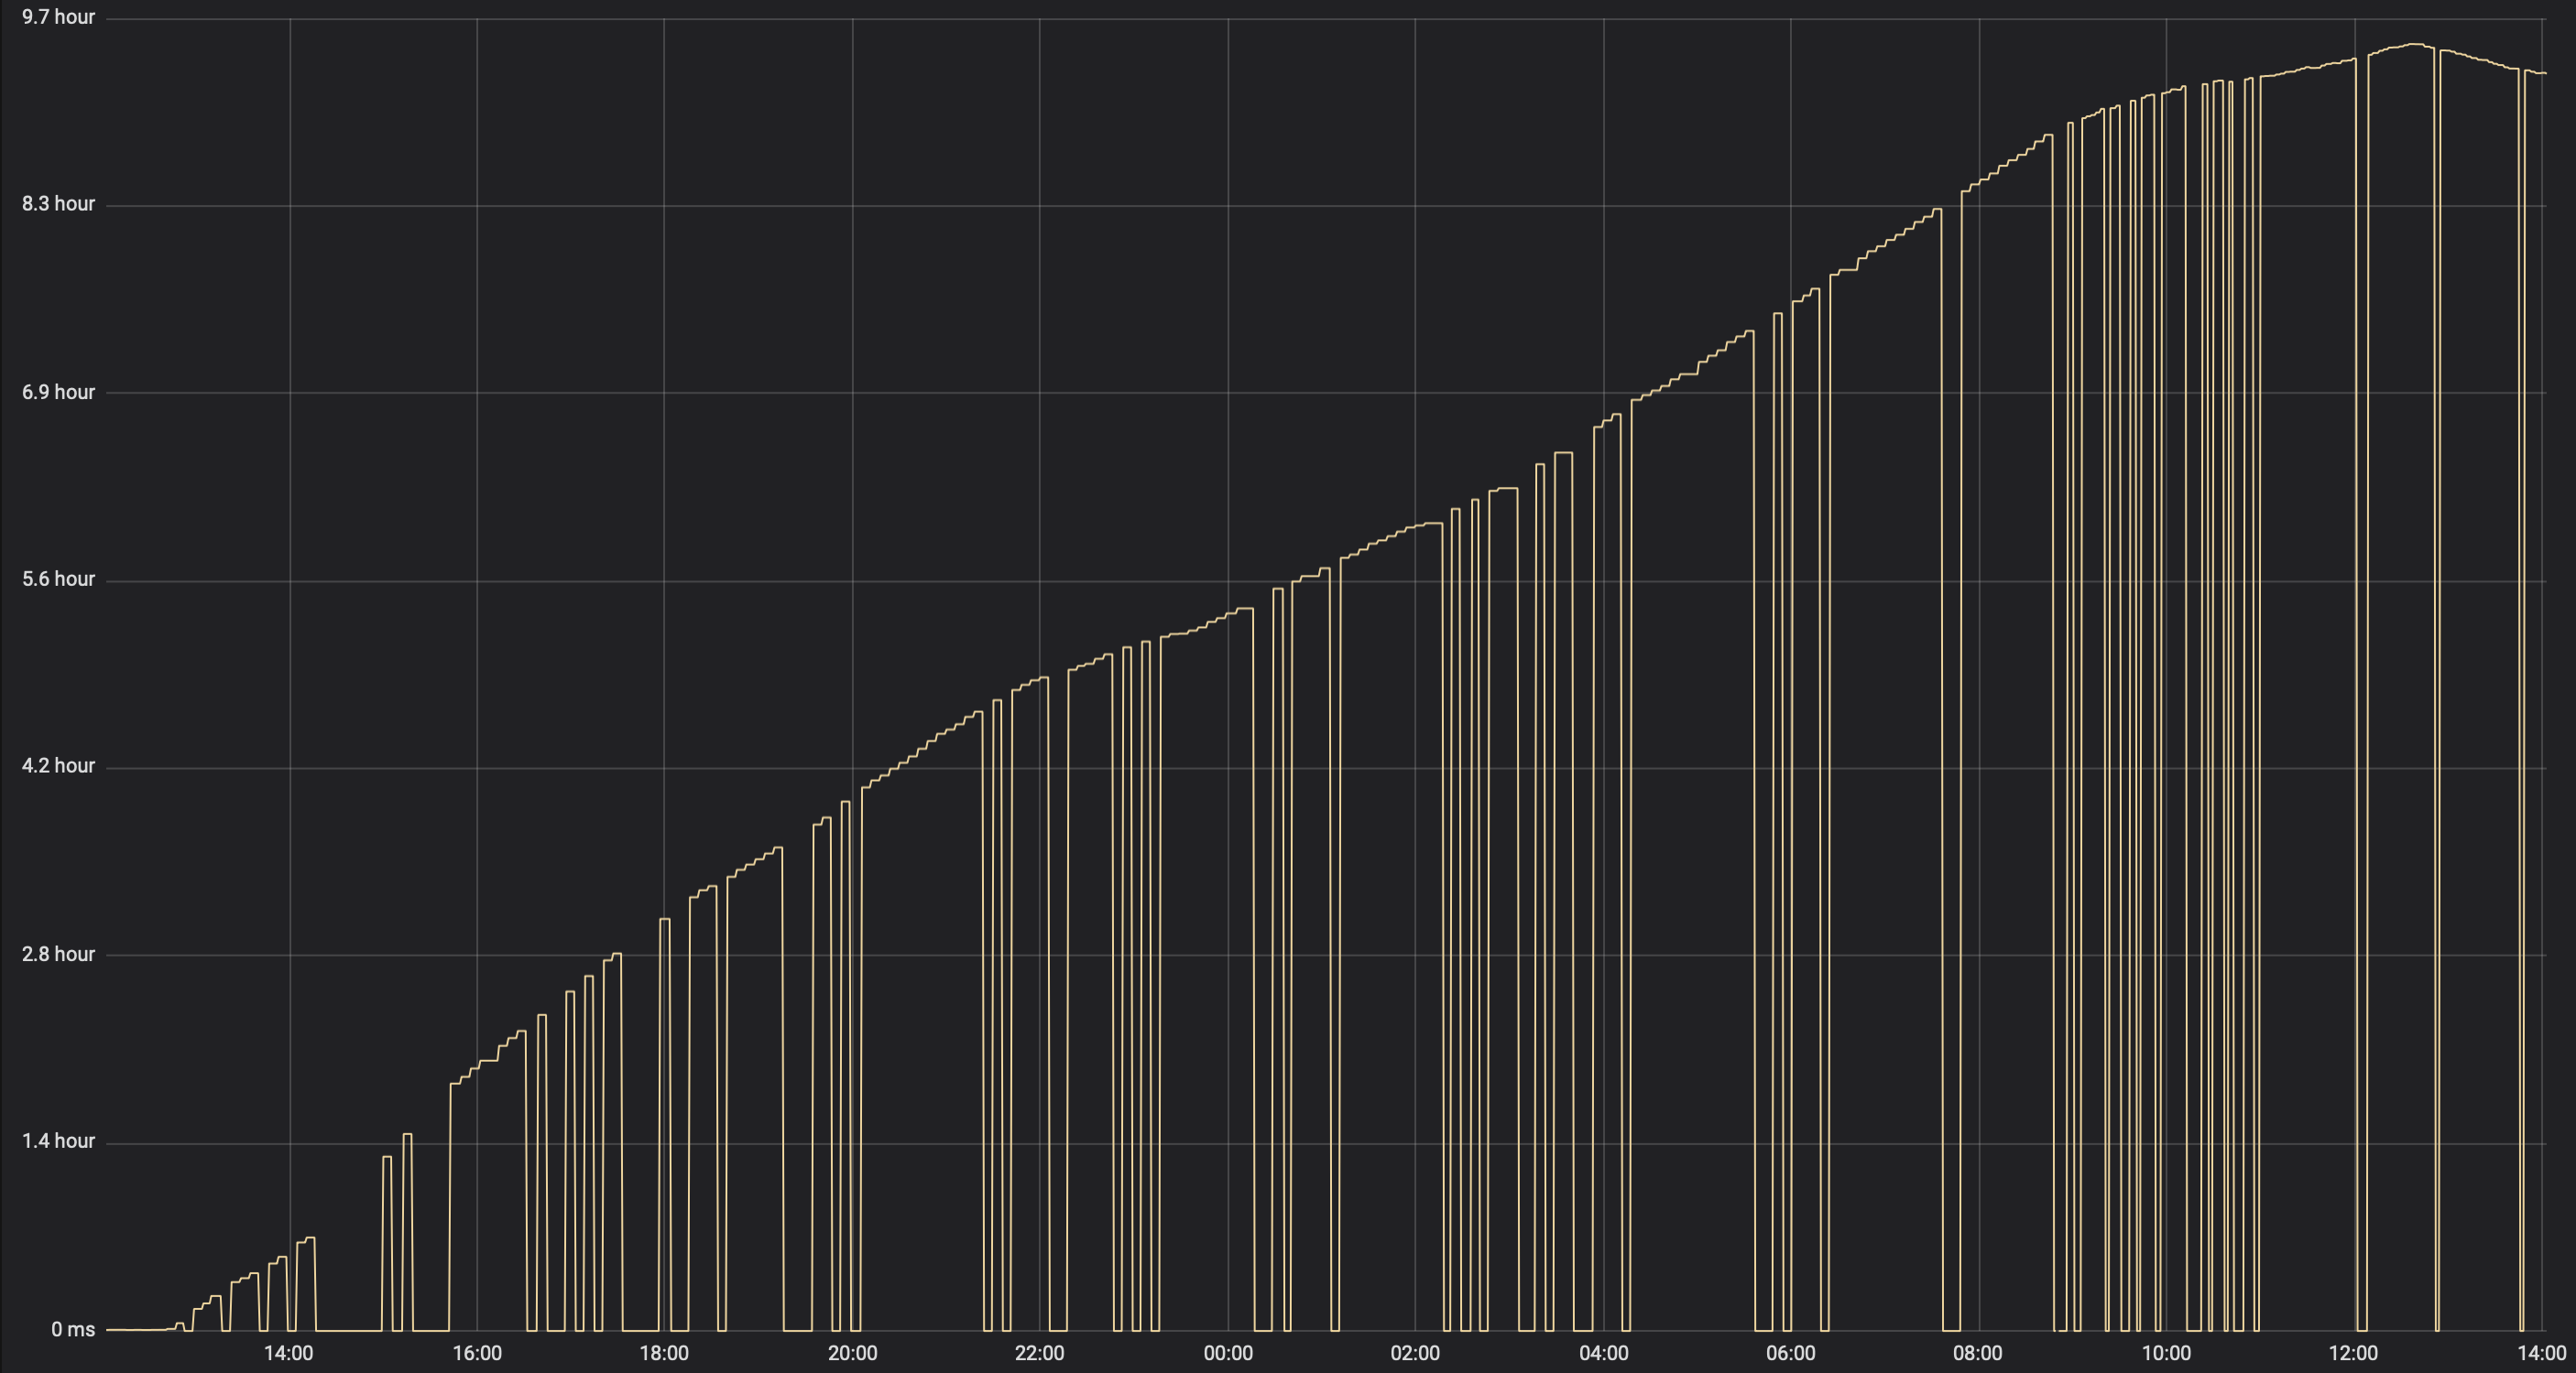Image resolution: width=2576 pixels, height=1373 pixels.
Task: Click the 18:00 time axis label
Action: point(664,1353)
